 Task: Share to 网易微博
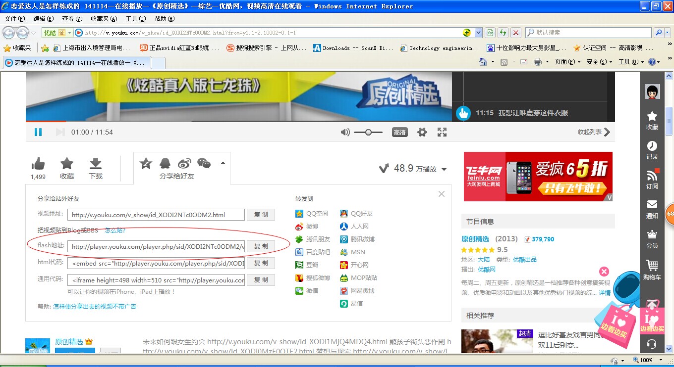click(x=357, y=291)
